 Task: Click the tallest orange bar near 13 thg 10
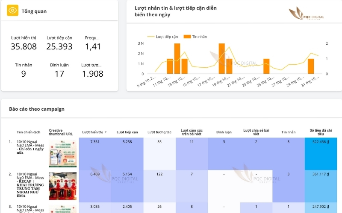[x=177, y=59]
